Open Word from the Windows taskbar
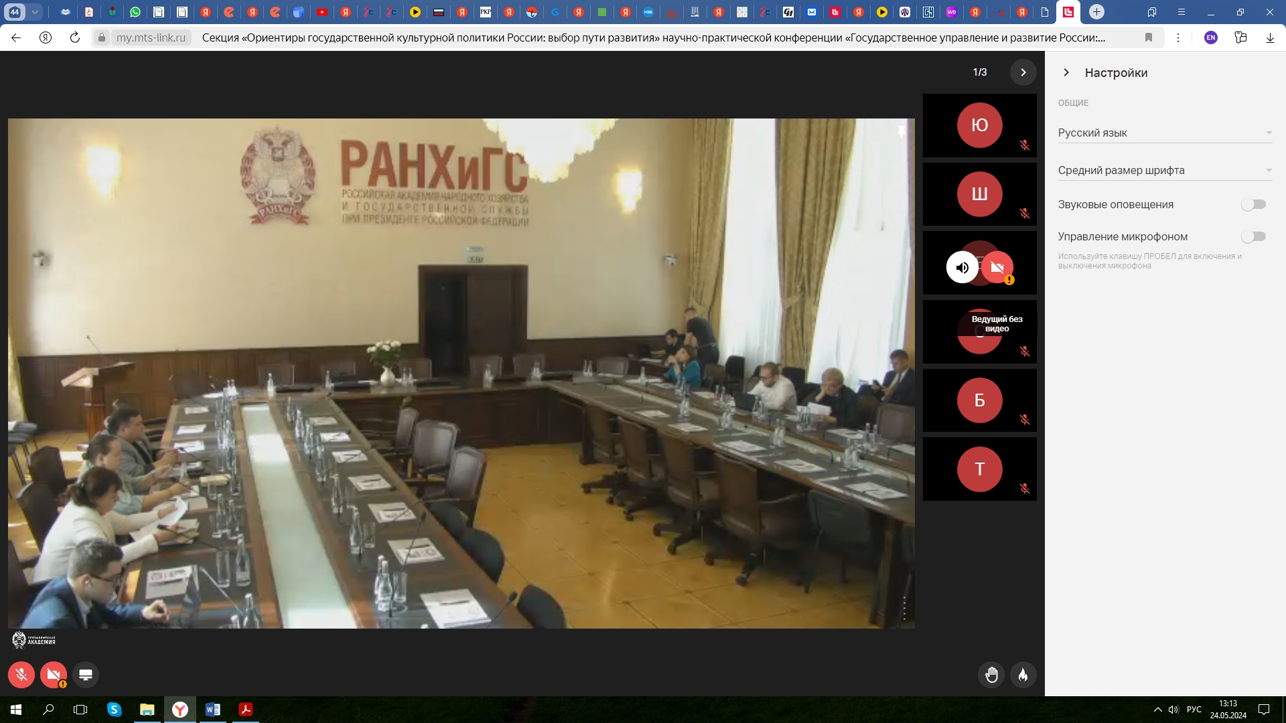 [213, 710]
